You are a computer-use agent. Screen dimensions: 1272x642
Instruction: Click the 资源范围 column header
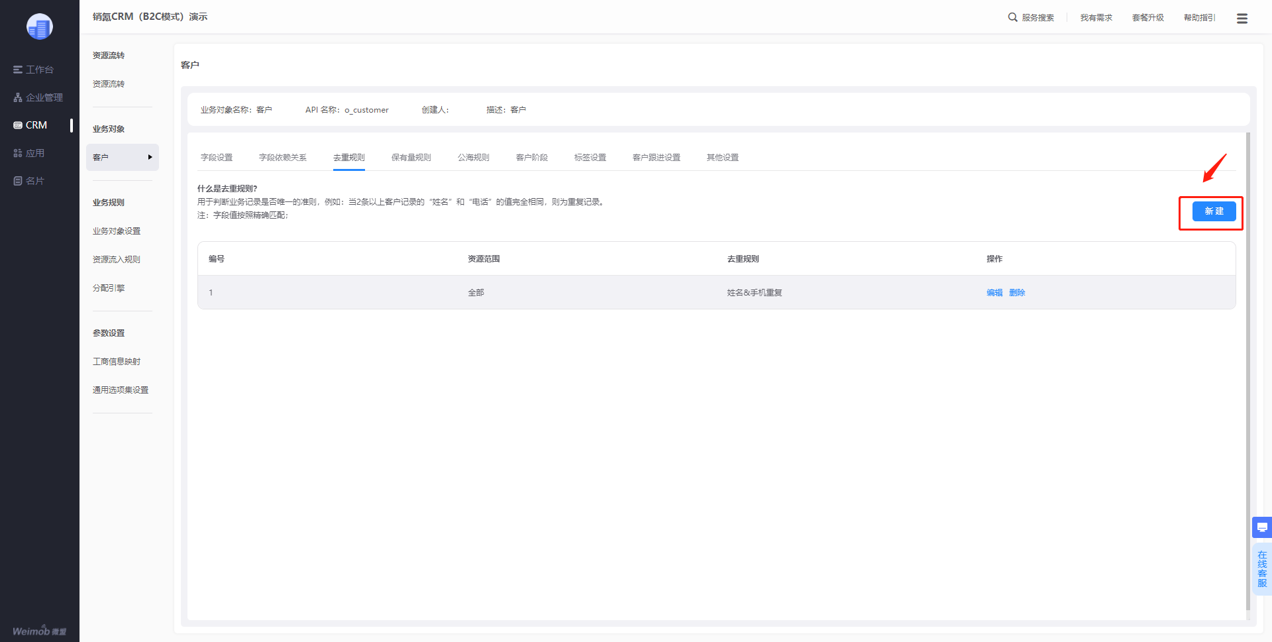(484, 259)
